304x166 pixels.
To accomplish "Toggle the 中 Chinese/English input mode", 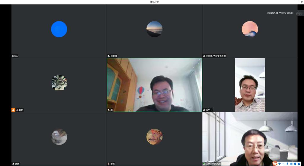I will click(280, 164).
